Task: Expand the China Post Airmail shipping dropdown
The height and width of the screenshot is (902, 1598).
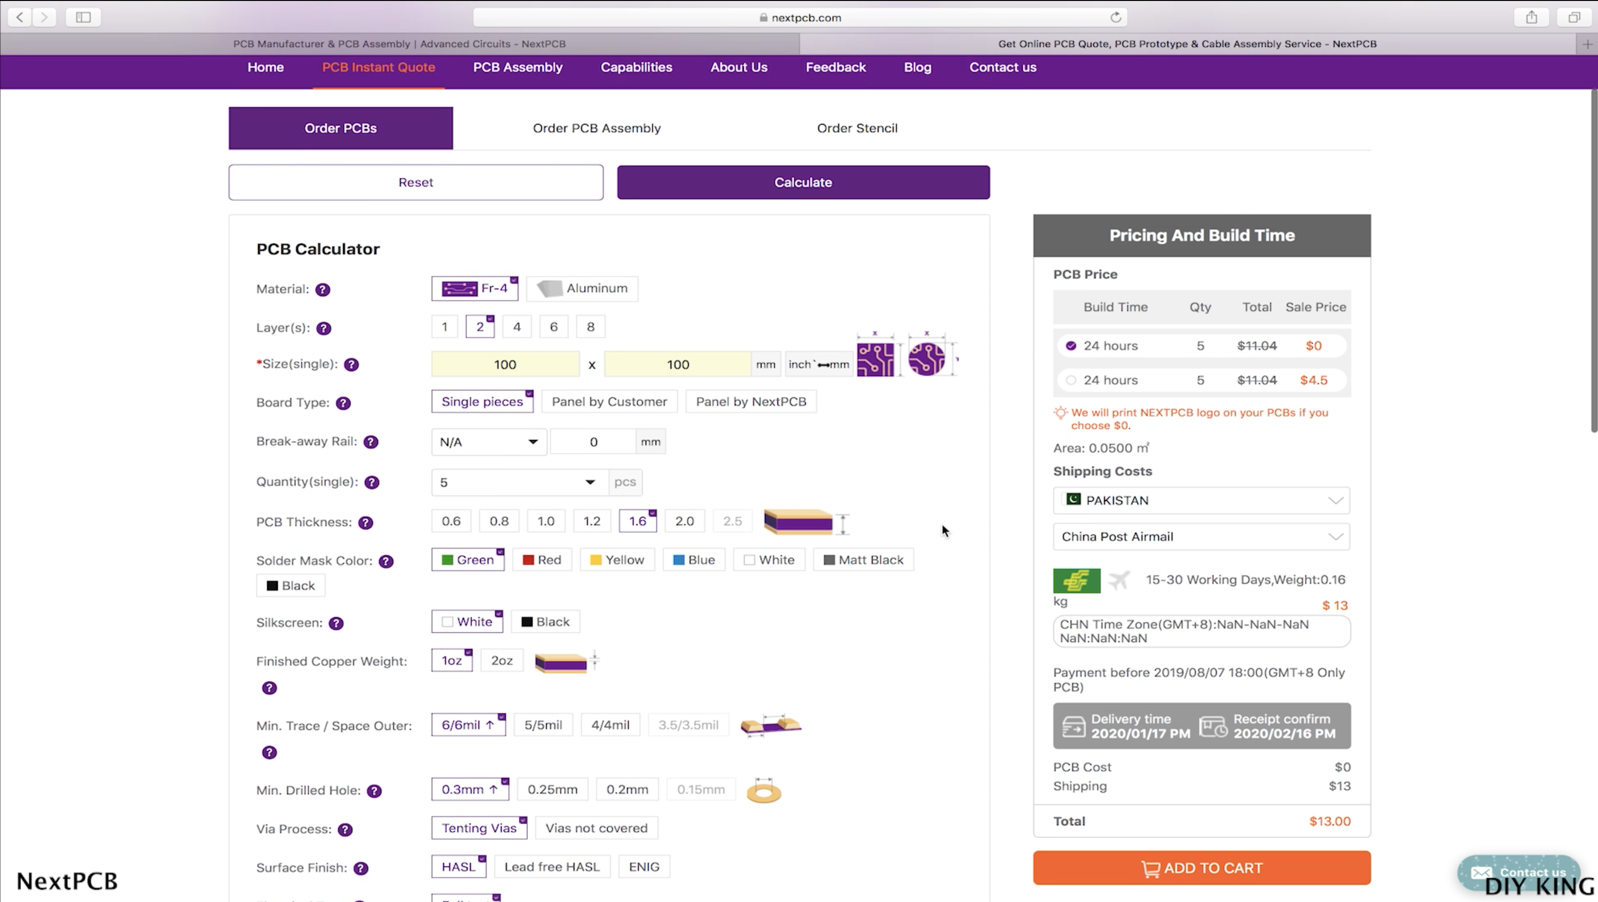Action: 1200,536
